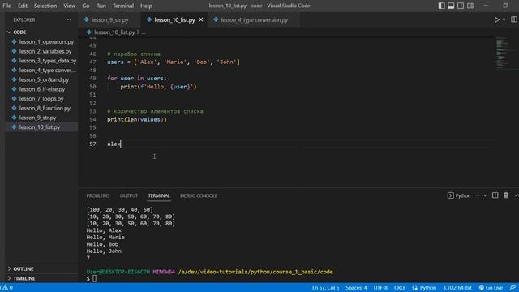Click the breadcrumb ellipsis after file name
The image size is (519, 292).
click(x=144, y=32)
